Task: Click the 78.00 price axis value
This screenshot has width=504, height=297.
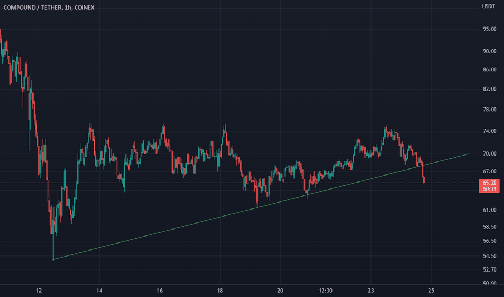Action: 489,110
